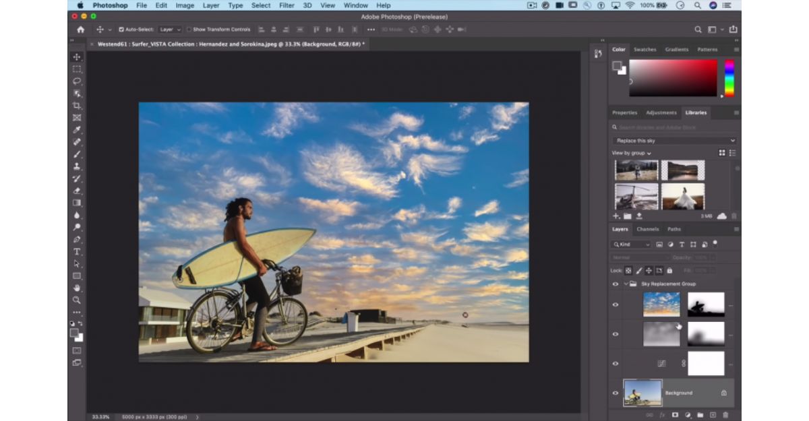Click the create new layer icon
The image size is (809, 421).
pyautogui.click(x=713, y=415)
